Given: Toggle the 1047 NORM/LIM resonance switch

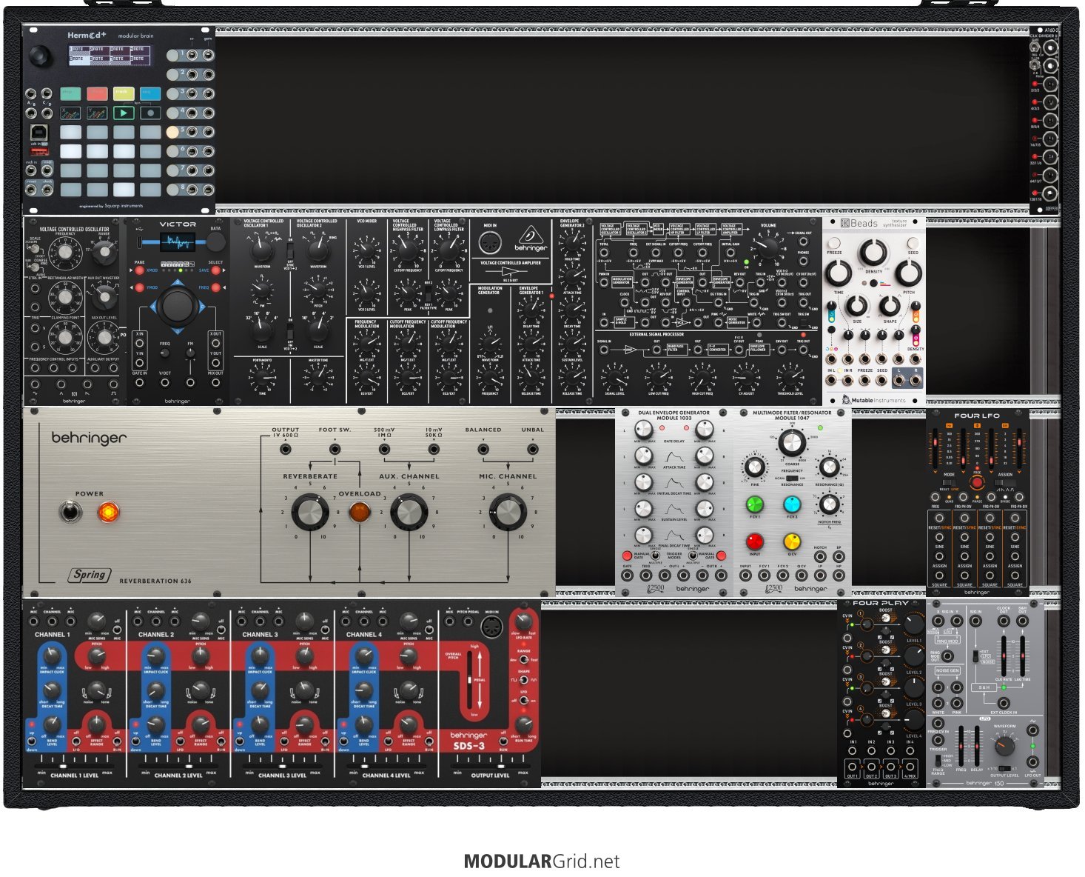Looking at the screenshot, I should tap(792, 478).
